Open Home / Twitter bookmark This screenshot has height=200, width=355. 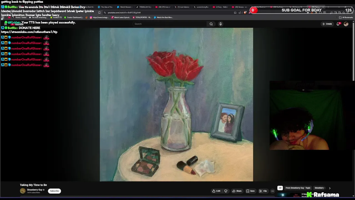click(19, 17)
